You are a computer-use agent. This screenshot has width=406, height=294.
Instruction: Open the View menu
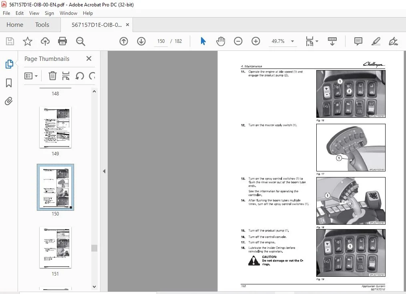pos(34,13)
